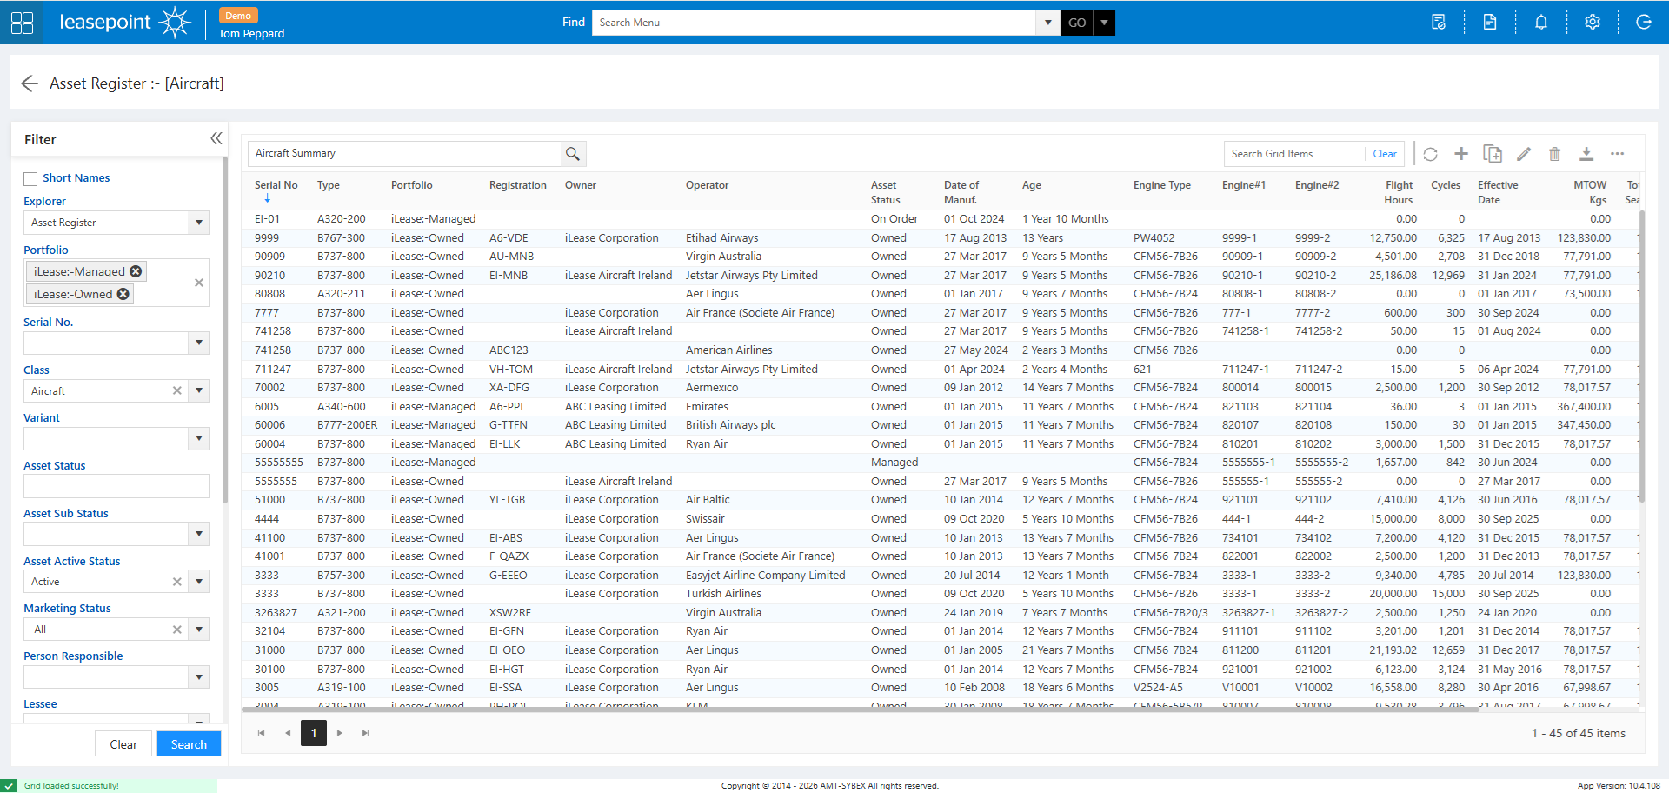Image resolution: width=1669 pixels, height=793 pixels.
Task: Click the logout icon in header
Action: 1644,23
